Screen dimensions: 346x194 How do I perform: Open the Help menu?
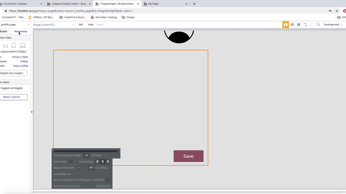tap(91, 25)
